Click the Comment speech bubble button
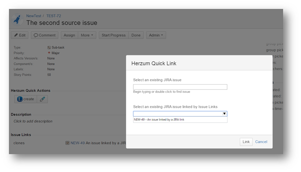301x172 pixels. pos(44,35)
